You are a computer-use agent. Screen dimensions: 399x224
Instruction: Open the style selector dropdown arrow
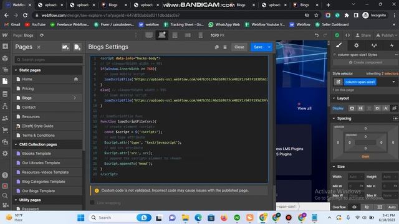pos(393,82)
